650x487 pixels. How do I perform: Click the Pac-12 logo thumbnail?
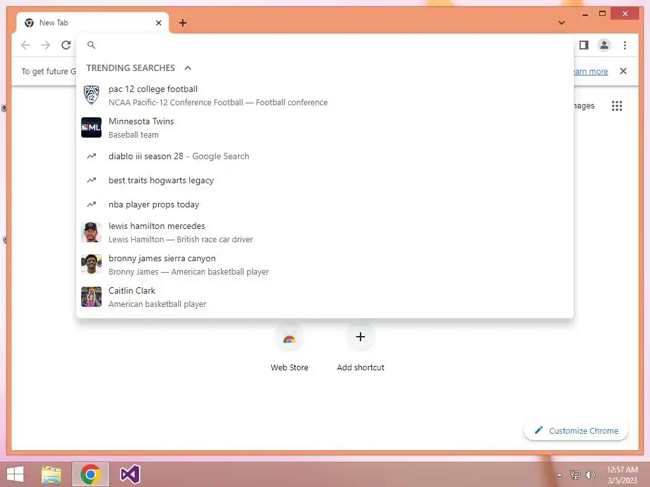click(x=91, y=95)
